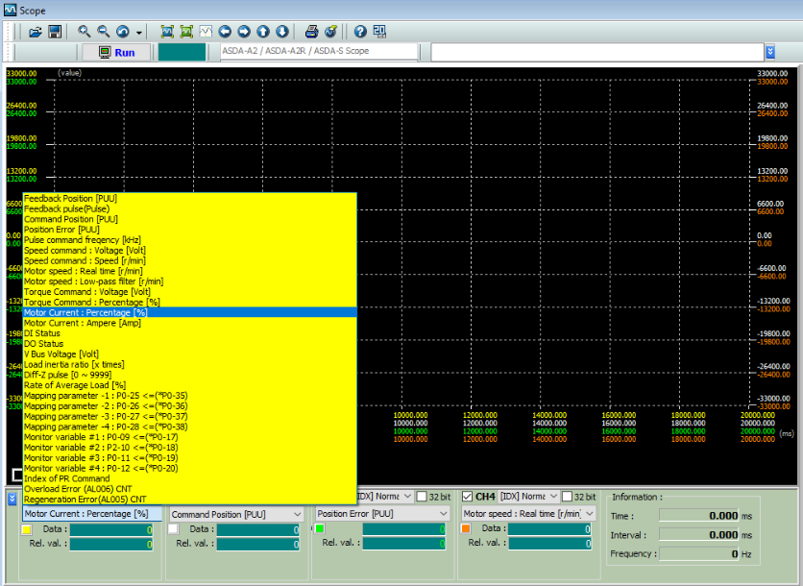803x586 pixels.
Task: Click the printer icon
Action: pos(312,32)
